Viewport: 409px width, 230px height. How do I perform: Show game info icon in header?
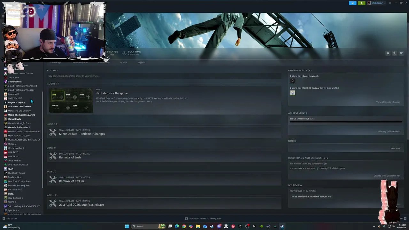(395, 53)
